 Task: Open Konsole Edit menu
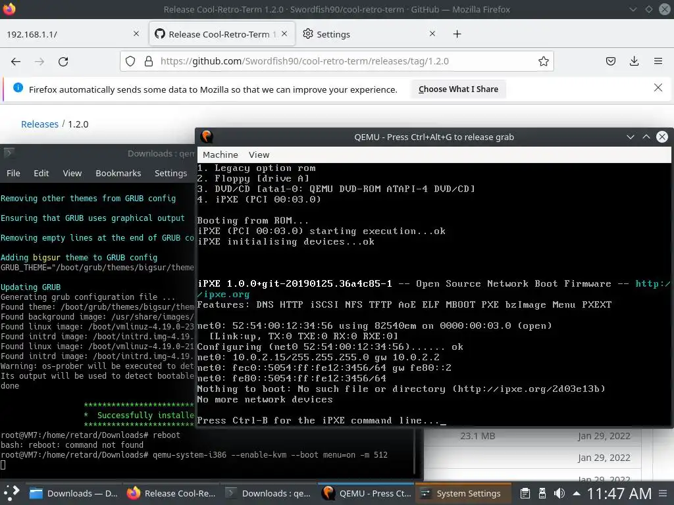(x=41, y=173)
